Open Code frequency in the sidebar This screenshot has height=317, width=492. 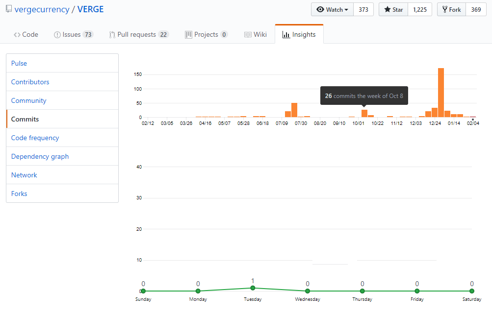tap(62, 138)
